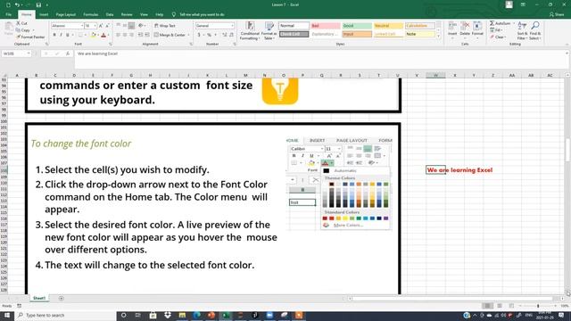The image size is (571, 321).
Task: Click Format cells icon
Action: click(x=477, y=29)
